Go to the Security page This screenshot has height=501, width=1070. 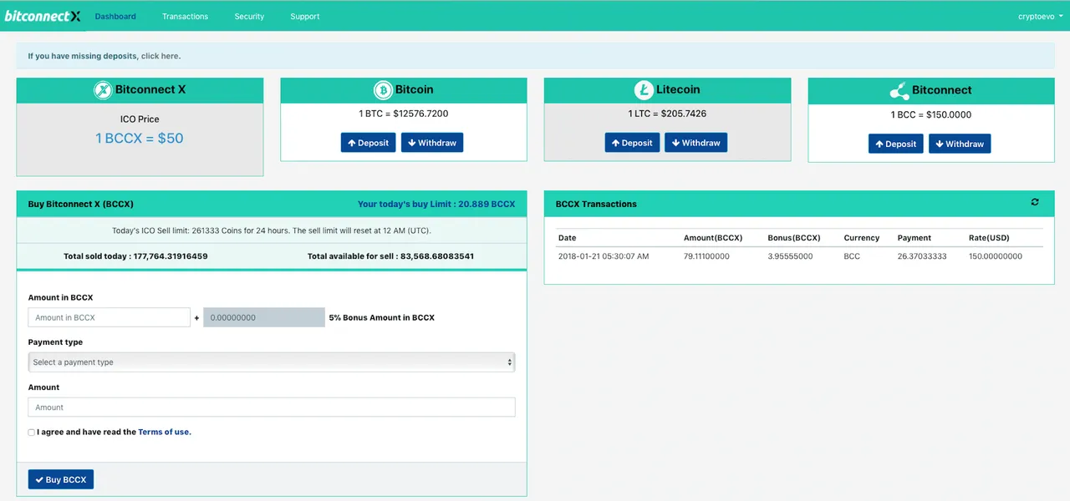pos(249,16)
